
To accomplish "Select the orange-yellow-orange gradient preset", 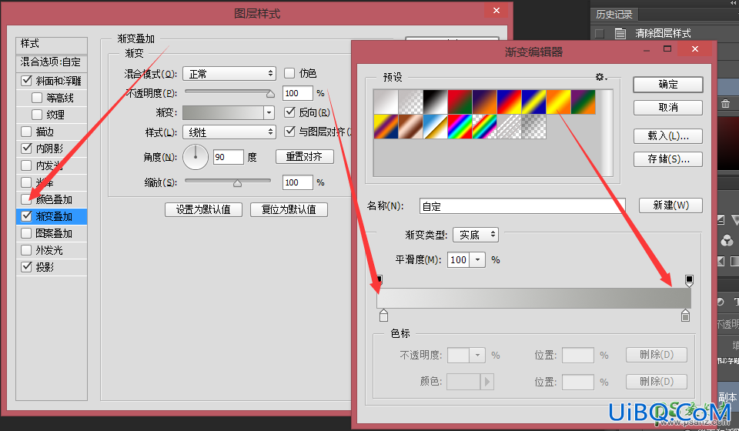I will click(559, 102).
